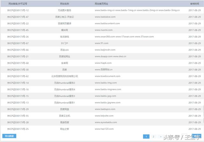204x142 pixels.
Task: Select license cell 京ICP证030173号-68
Action: tap(18, 63)
